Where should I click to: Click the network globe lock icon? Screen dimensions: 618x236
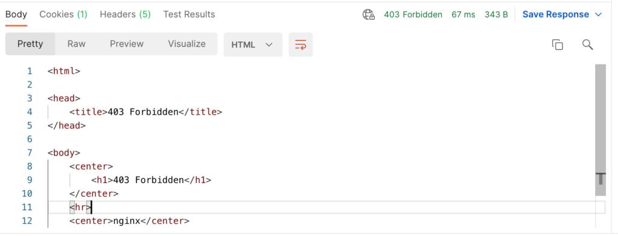(369, 14)
